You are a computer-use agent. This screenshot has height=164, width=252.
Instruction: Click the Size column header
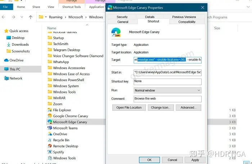click(217, 28)
